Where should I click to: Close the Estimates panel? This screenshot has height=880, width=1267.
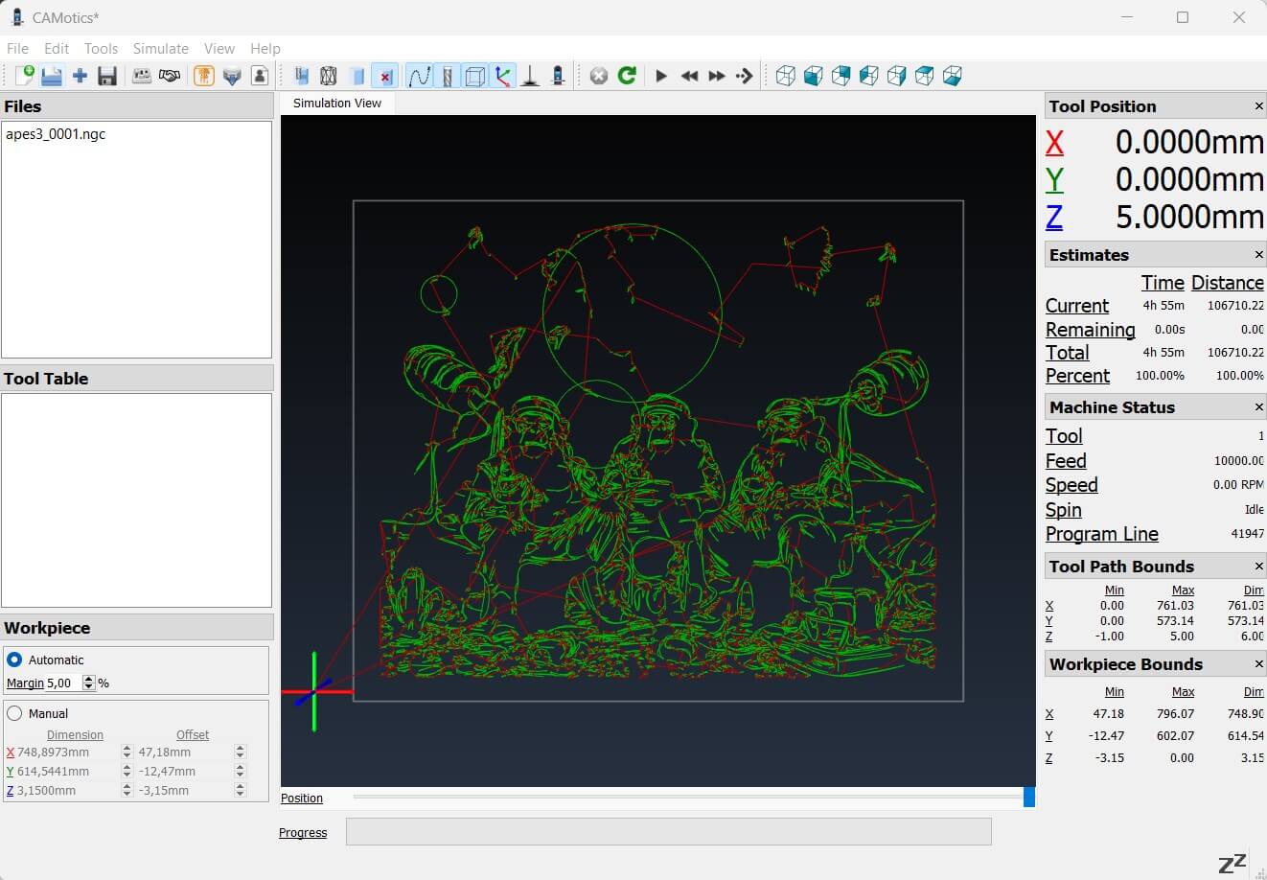click(1258, 255)
